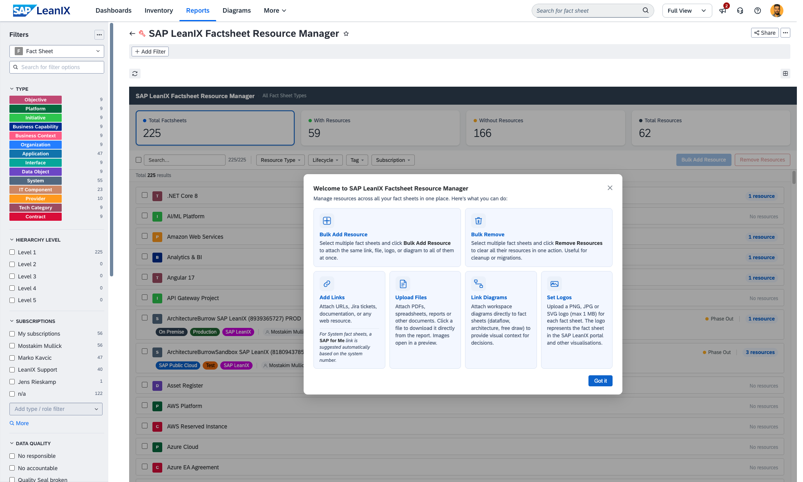
Task: Focus the Search for filter options field
Action: pyautogui.click(x=57, y=67)
